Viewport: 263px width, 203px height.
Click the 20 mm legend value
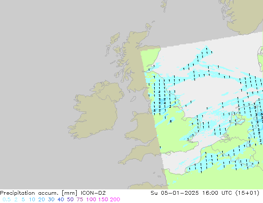coord(41,200)
